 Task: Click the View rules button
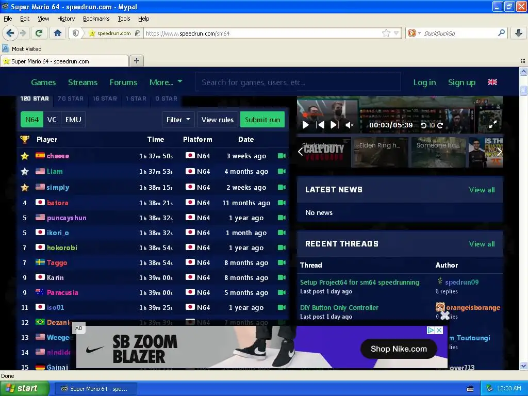(218, 120)
